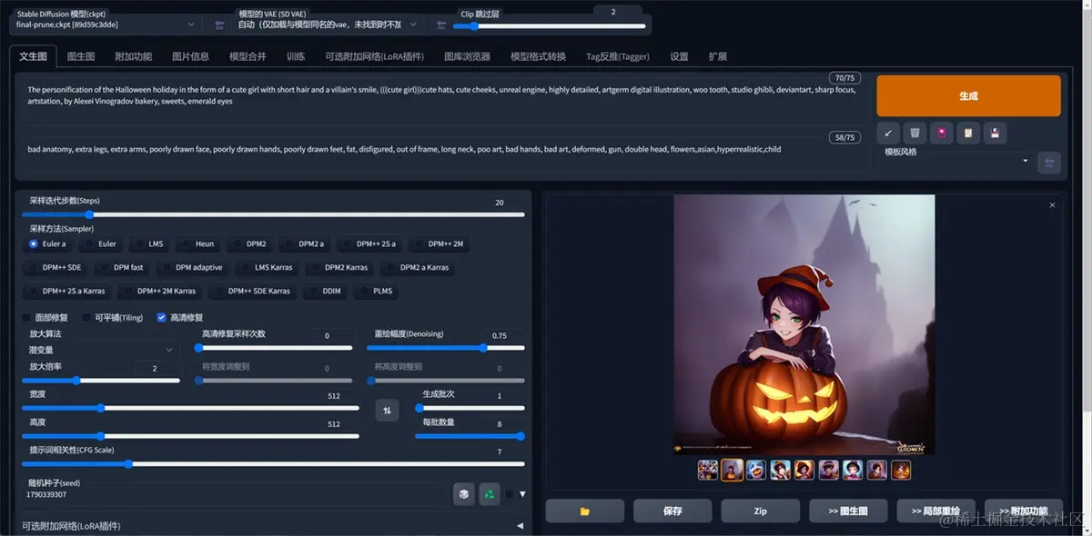Select the first grid thumbnail in the gallery
1092x536 pixels.
click(708, 470)
